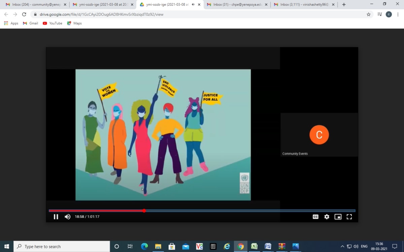This screenshot has width=404, height=252.
Task: Click the red video progress bar
Action: point(96,211)
